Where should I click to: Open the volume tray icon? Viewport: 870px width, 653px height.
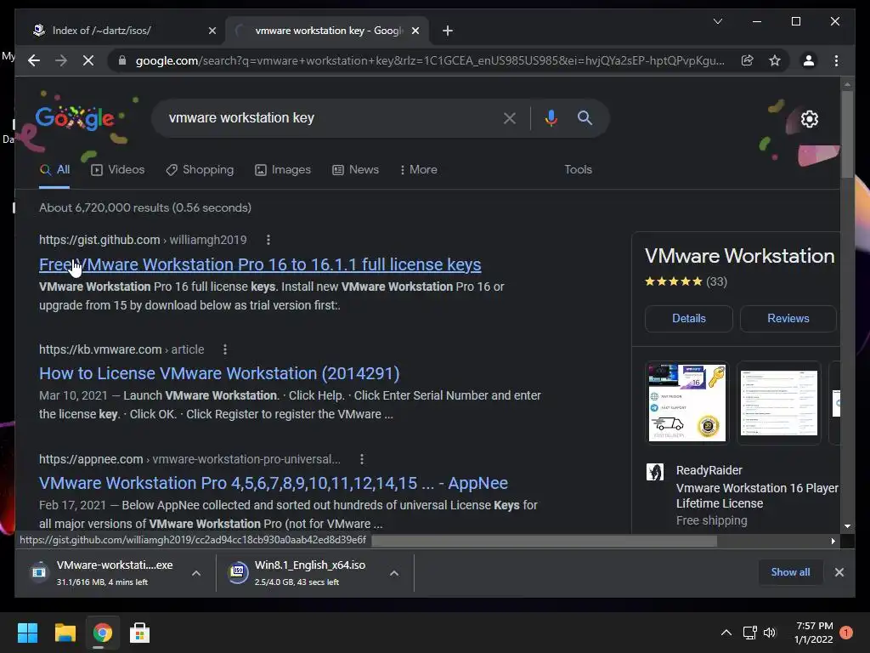click(770, 633)
